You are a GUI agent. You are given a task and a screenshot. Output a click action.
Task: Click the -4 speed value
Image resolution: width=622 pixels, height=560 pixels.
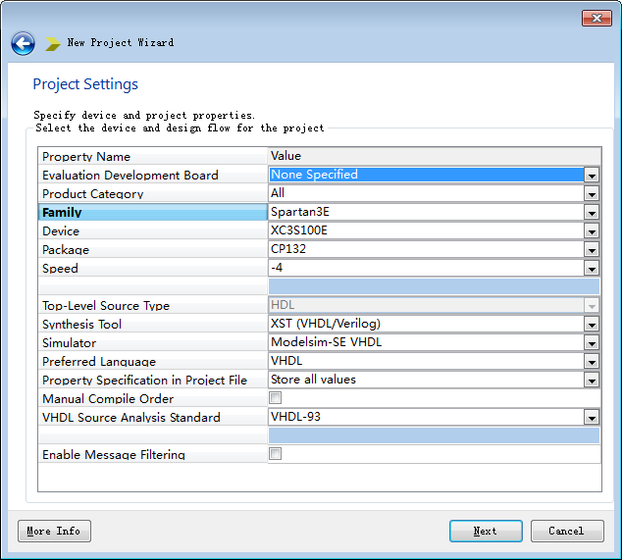coord(427,268)
